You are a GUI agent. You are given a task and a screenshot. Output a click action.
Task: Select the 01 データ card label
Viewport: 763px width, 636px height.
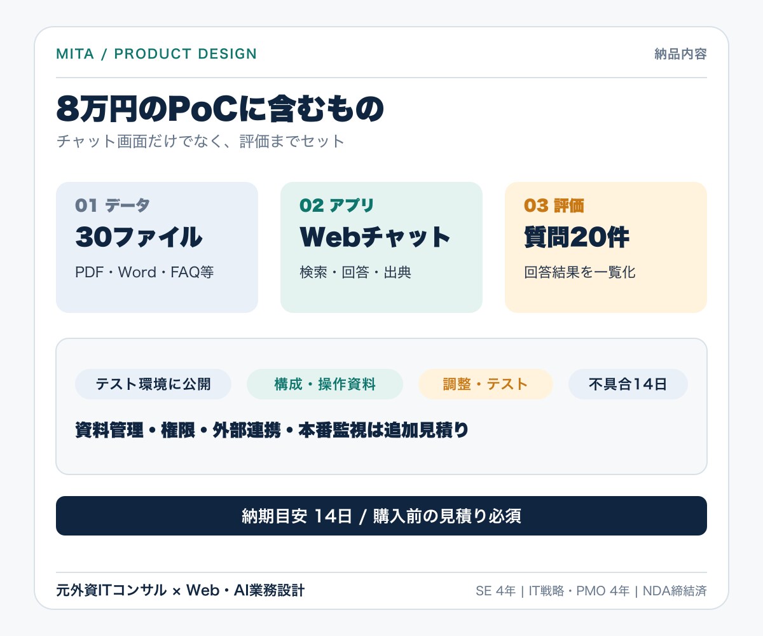(x=113, y=205)
